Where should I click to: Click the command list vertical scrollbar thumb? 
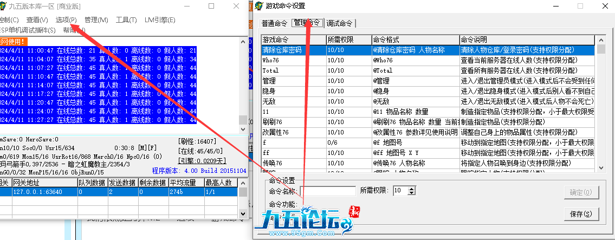coord(600,49)
